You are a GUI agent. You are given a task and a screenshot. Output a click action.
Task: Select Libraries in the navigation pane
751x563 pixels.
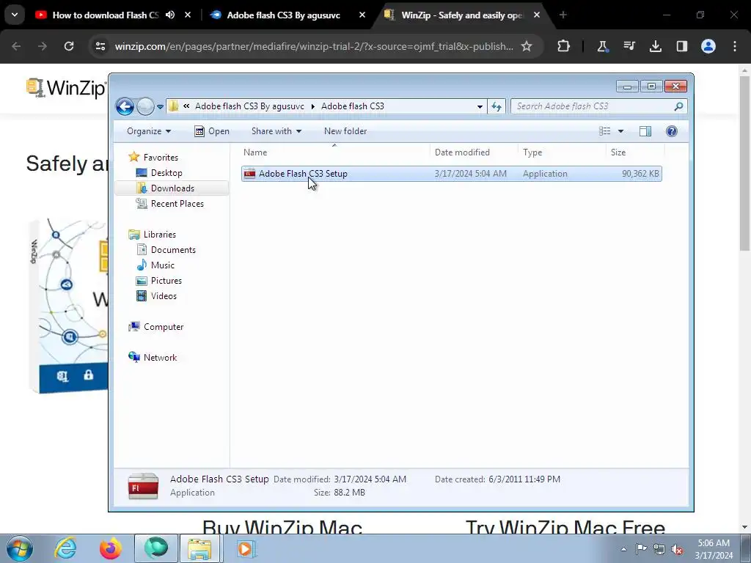pyautogui.click(x=159, y=234)
